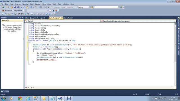Open the Website menu
Screen dimensions: 180x101
[x=25, y=4]
